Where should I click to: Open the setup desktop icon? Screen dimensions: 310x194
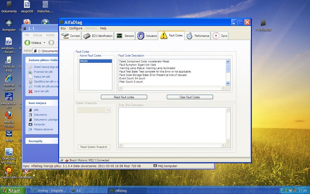pyautogui.click(x=9, y=136)
